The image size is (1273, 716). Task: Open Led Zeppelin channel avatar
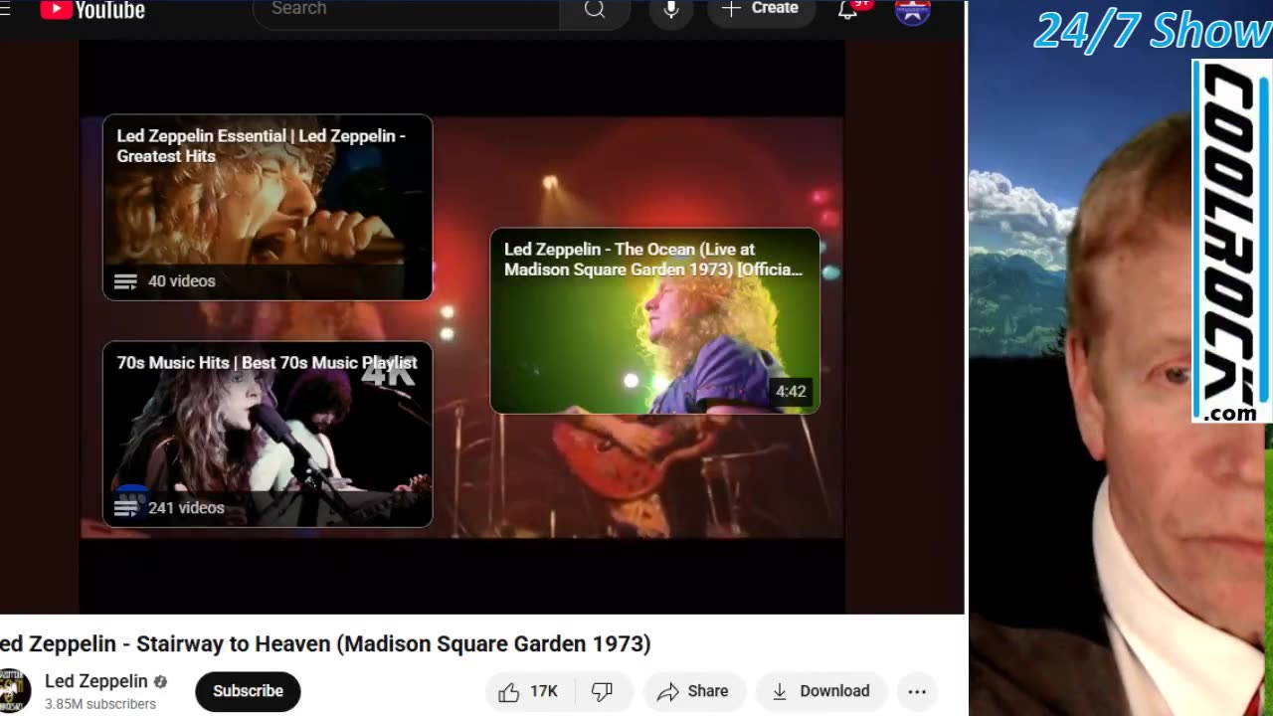pyautogui.click(x=12, y=691)
